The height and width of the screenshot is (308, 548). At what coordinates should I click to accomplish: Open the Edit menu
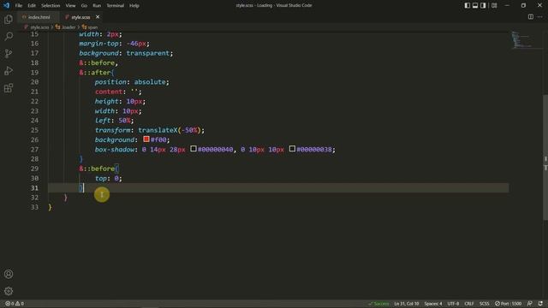pos(32,6)
